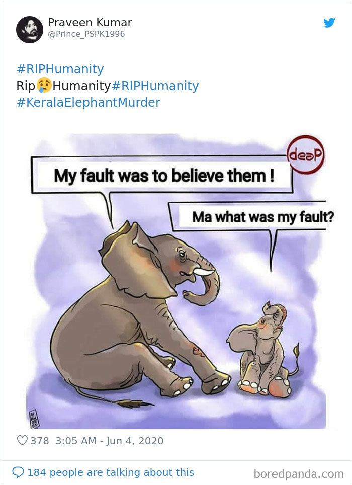Click the heart icon to like the tweet
Screen dimensions: 352x485
[x=24, y=440]
